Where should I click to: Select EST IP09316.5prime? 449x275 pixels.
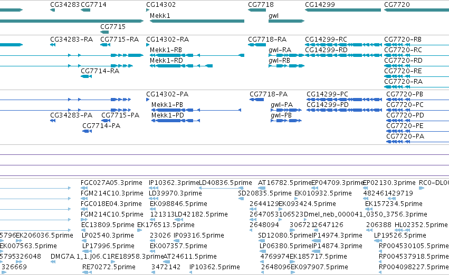point(199,236)
